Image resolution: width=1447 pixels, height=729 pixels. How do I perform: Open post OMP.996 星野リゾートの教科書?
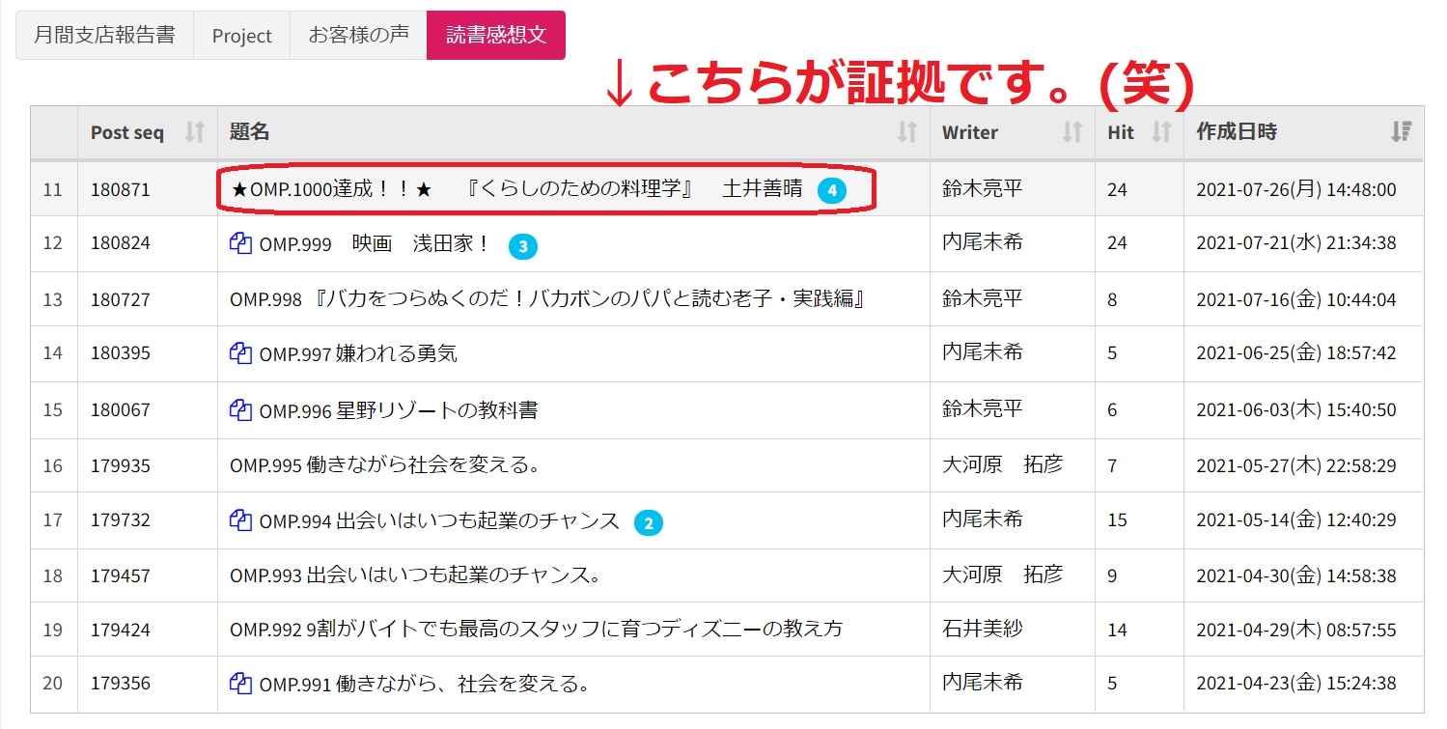click(x=399, y=410)
